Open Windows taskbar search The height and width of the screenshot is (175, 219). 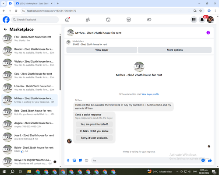click(12, 171)
